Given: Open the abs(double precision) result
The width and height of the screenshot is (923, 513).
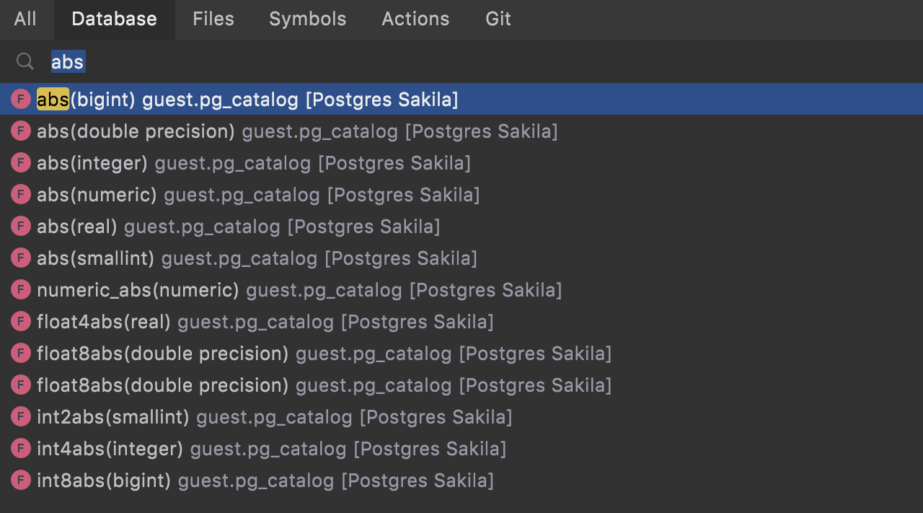Looking at the screenshot, I should [x=297, y=131].
